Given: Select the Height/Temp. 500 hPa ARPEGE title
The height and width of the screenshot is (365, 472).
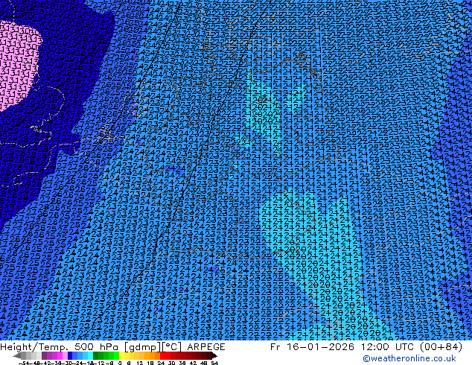Looking at the screenshot, I should pos(112,347).
